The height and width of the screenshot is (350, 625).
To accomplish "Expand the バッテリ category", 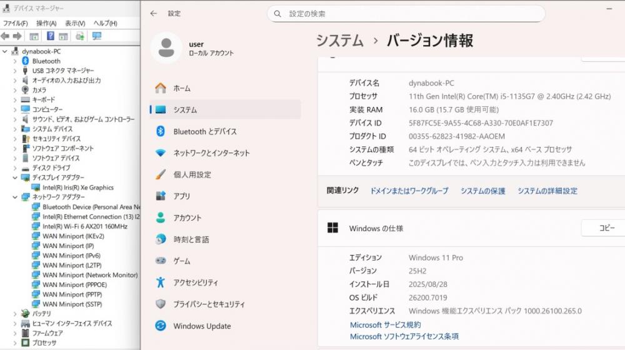I will point(15,314).
